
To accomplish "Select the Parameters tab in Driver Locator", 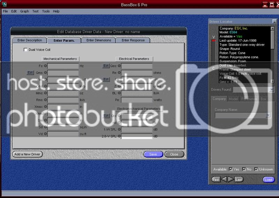I will pyautogui.click(x=249, y=99).
